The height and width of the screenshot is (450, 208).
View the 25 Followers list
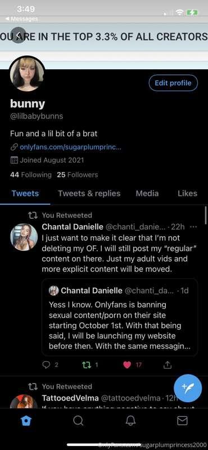tap(78, 174)
